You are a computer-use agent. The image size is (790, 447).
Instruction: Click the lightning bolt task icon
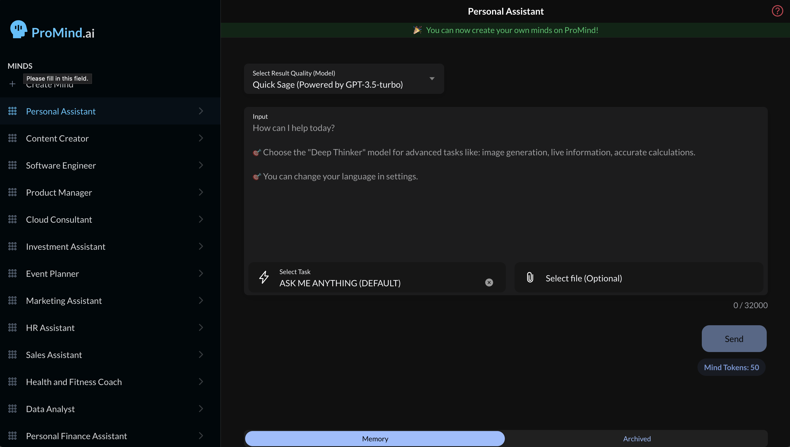[264, 277]
